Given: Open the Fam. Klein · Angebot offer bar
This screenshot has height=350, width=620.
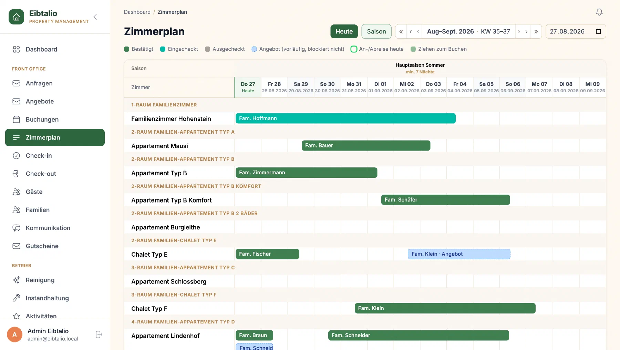Looking at the screenshot, I should pyautogui.click(x=459, y=254).
